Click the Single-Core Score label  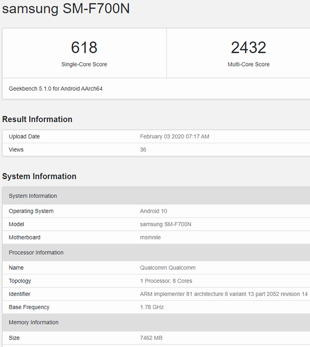[x=84, y=64]
